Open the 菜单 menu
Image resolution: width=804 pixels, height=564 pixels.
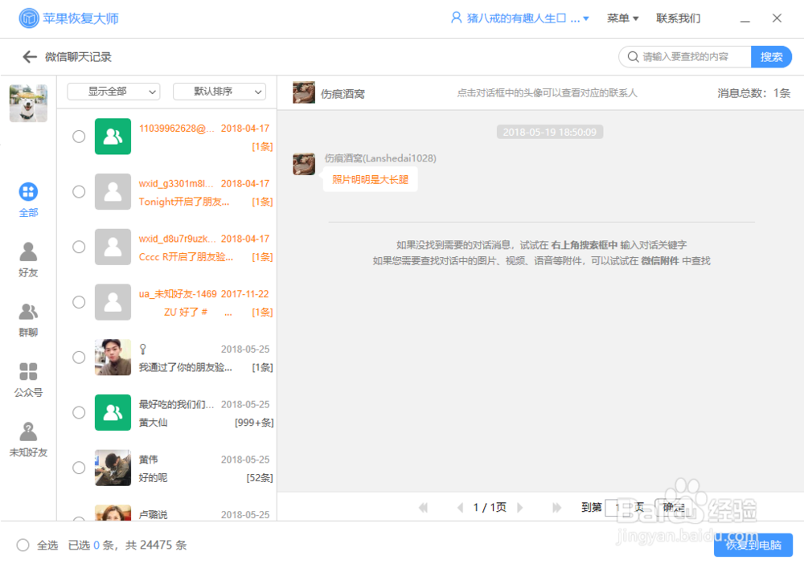[622, 18]
